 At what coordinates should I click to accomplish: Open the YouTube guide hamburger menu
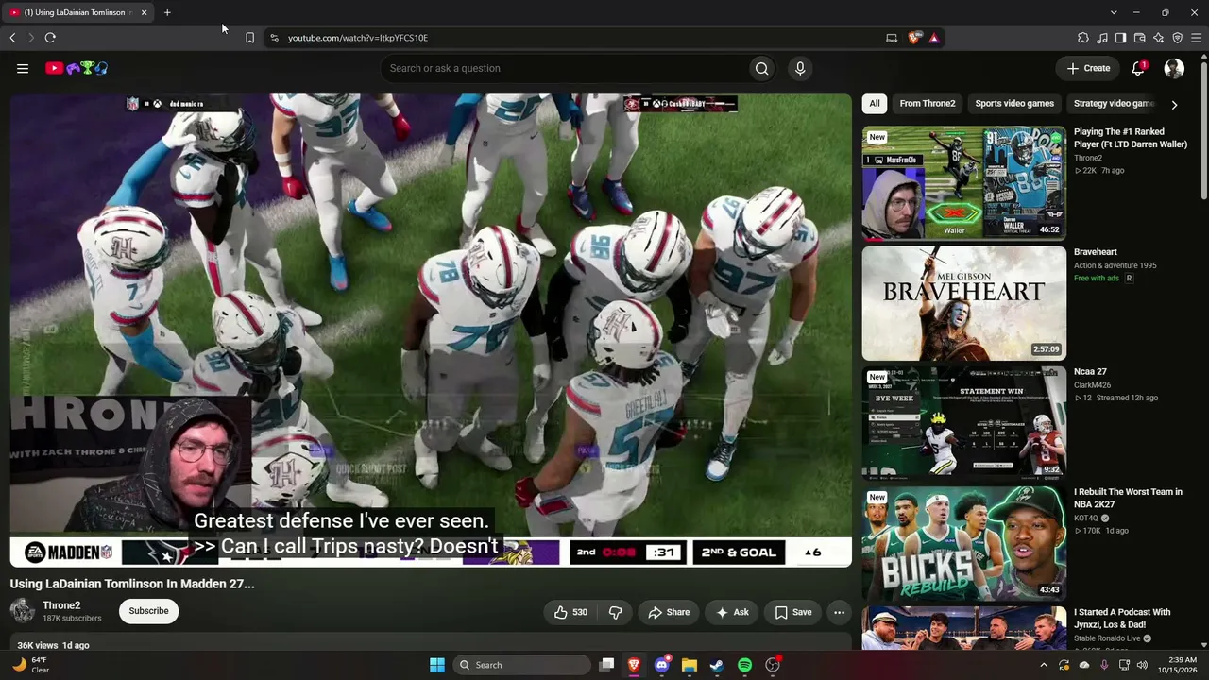[x=23, y=68]
